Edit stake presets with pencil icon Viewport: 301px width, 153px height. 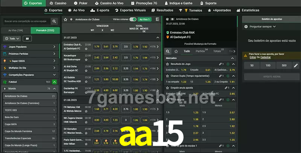296,65
